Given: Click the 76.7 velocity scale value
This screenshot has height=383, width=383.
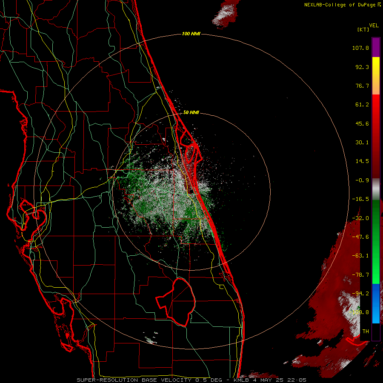Looking at the screenshot, I should 362,86.
